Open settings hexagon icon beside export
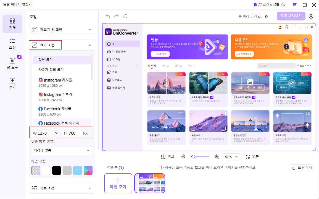 coord(311,16)
